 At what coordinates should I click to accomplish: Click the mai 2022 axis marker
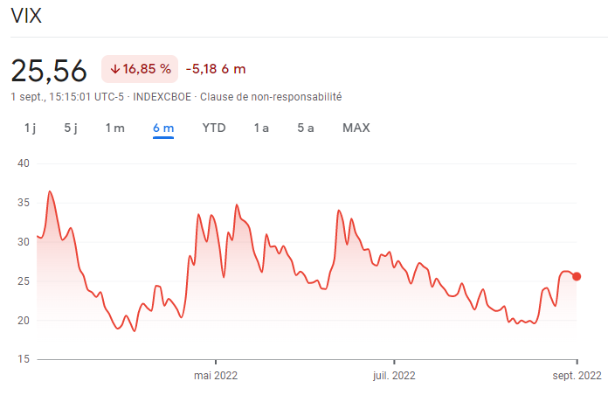[216, 375]
